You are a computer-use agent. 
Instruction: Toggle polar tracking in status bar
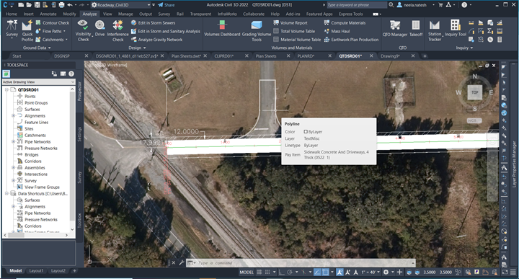tap(290, 272)
